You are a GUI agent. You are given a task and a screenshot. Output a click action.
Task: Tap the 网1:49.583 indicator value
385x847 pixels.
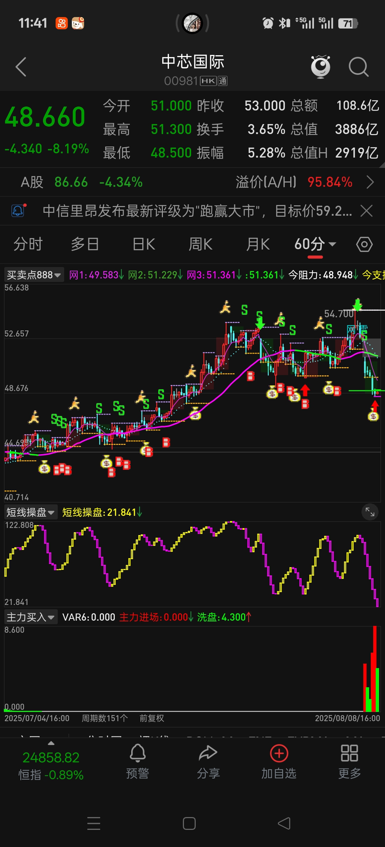[x=96, y=275]
